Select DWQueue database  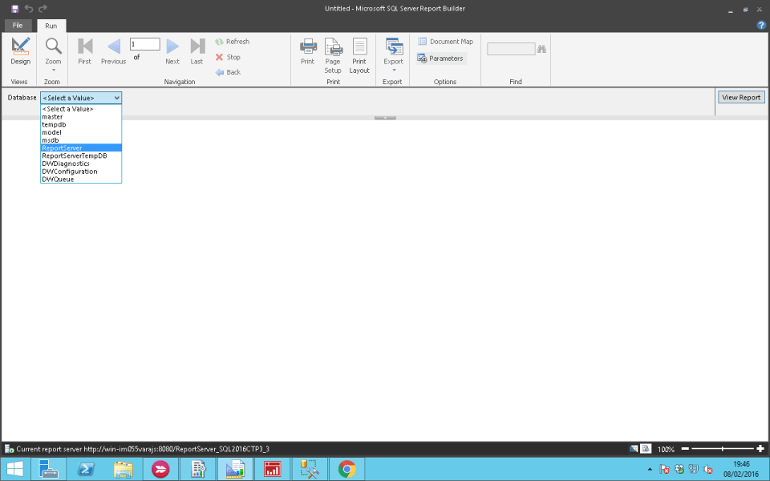[x=81, y=179]
